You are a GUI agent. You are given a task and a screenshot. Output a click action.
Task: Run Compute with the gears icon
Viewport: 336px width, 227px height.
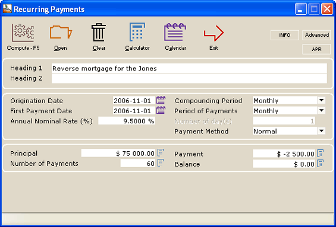point(23,33)
